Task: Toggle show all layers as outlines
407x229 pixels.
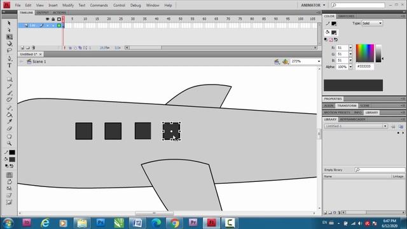Action: pos(59,19)
